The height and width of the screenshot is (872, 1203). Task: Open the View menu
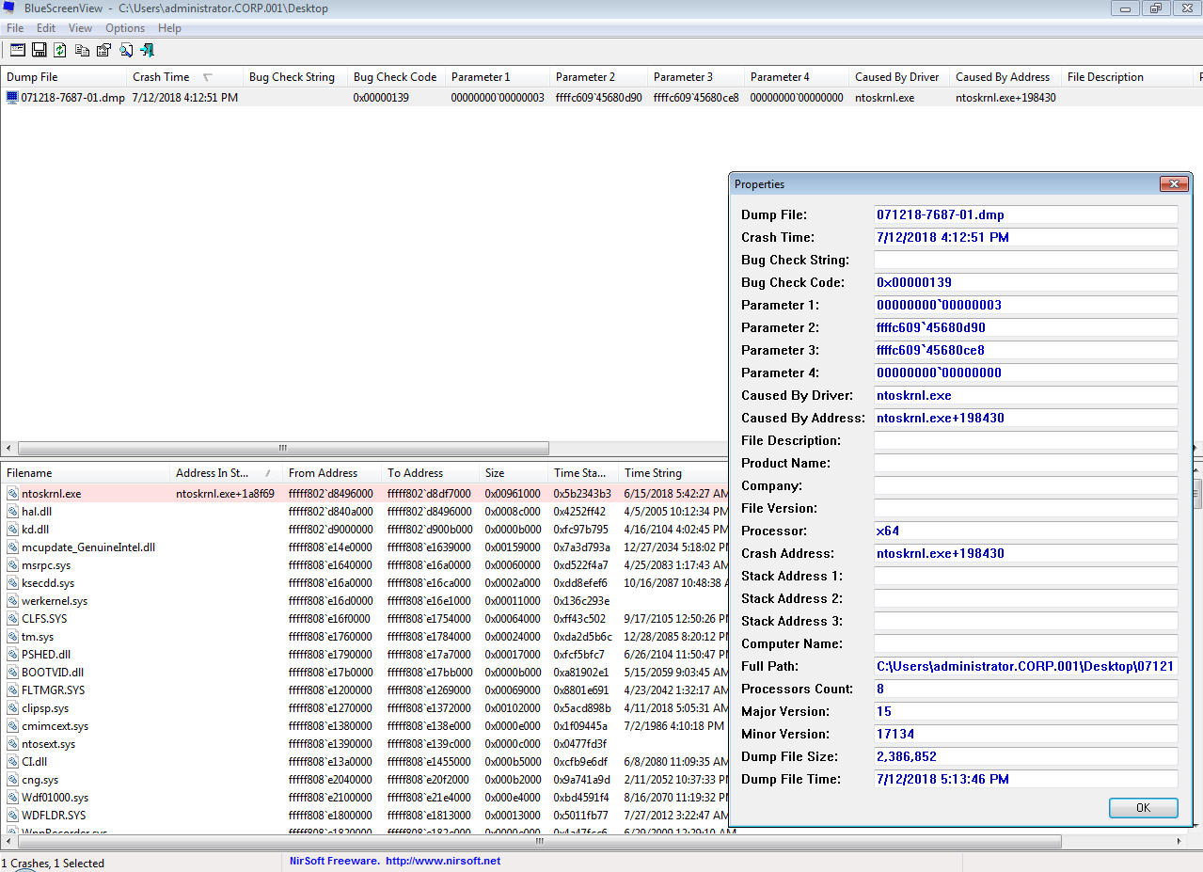[x=81, y=28]
